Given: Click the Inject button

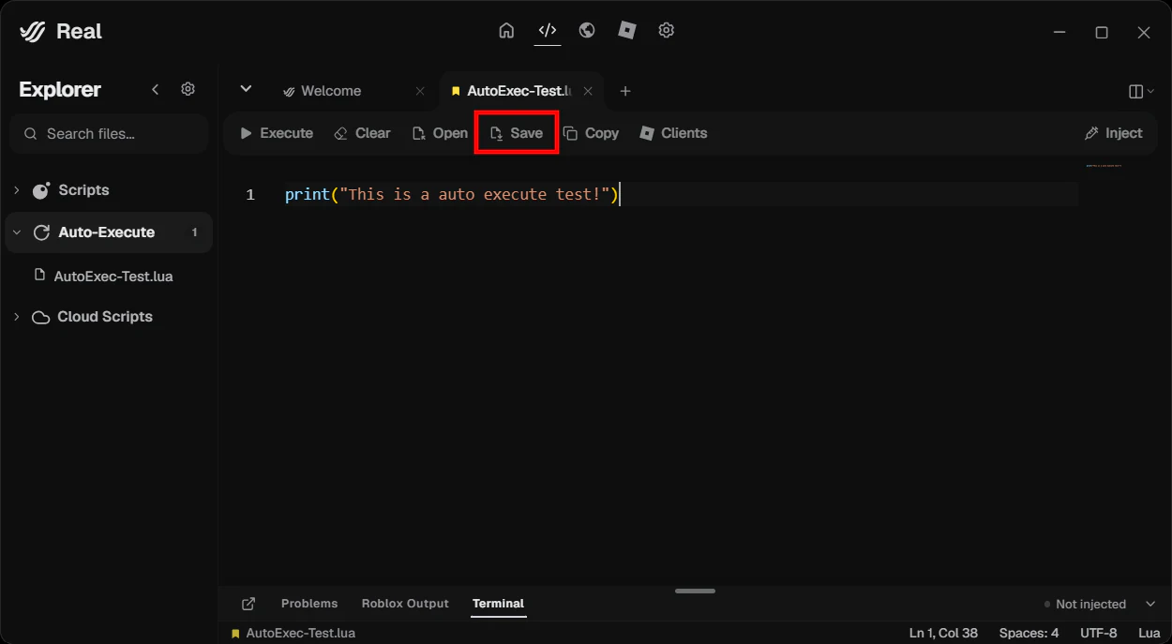Looking at the screenshot, I should tap(1114, 133).
